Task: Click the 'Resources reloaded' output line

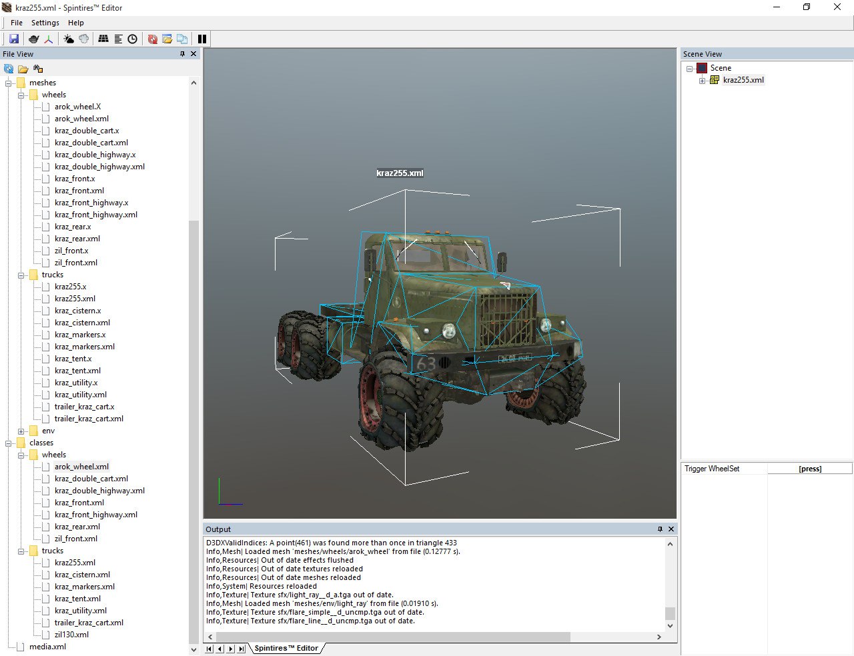Action: [262, 586]
